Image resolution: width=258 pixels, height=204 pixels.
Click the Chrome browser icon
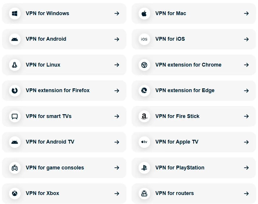pyautogui.click(x=144, y=65)
